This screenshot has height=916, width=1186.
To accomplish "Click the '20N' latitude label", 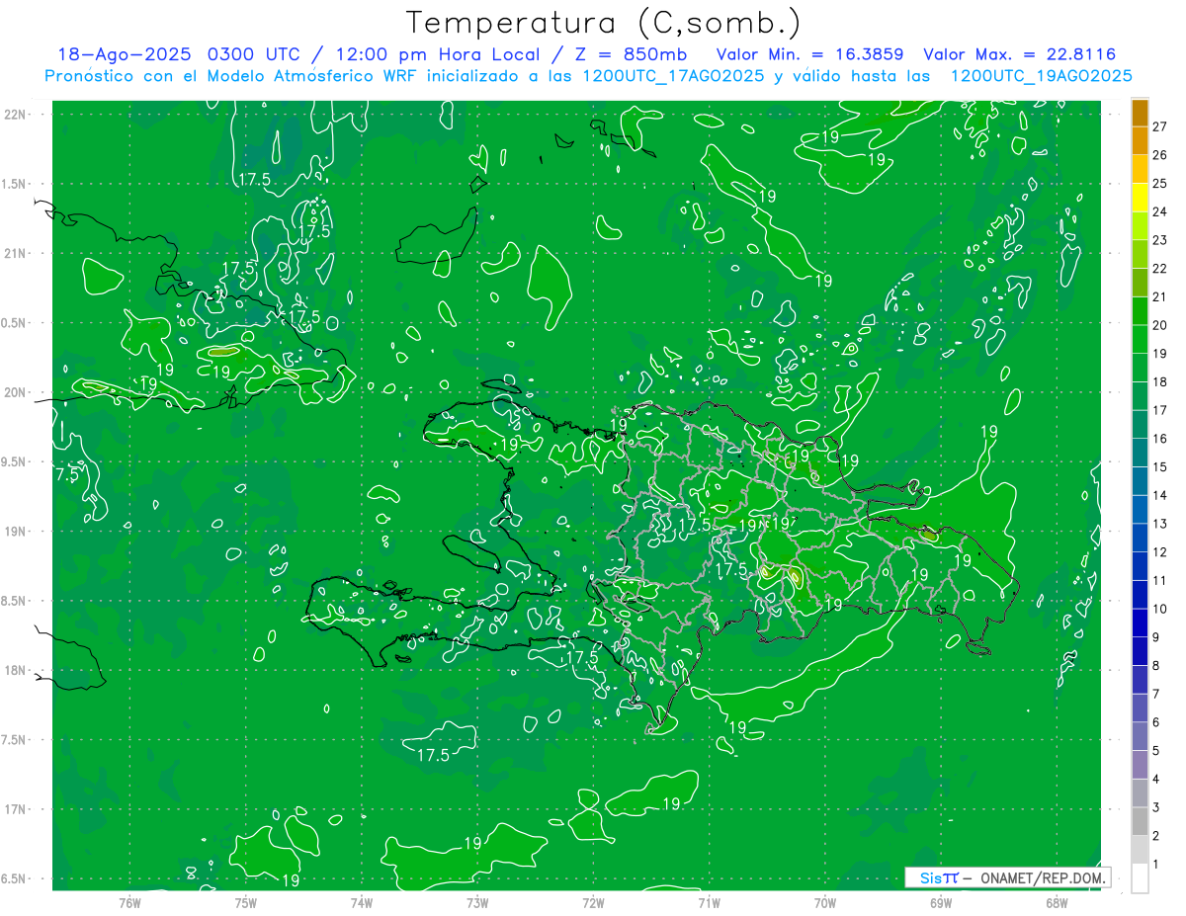I will point(17,392).
